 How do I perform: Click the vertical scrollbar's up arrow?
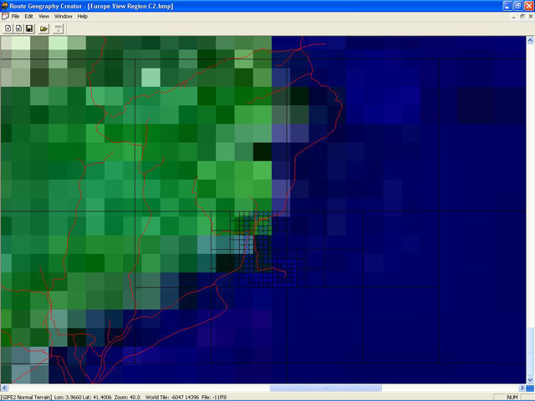(x=531, y=40)
